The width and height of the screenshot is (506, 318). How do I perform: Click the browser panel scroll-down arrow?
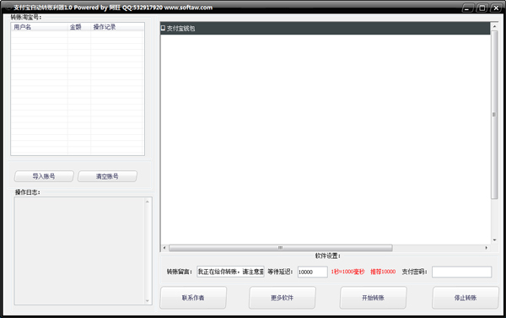pyautogui.click(x=494, y=240)
